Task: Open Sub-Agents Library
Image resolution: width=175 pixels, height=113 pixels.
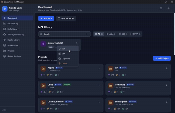Action: click(x=17, y=34)
